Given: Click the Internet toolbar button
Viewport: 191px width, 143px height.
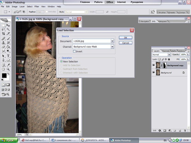Looking at the screenshot, I should click(x=121, y=2).
